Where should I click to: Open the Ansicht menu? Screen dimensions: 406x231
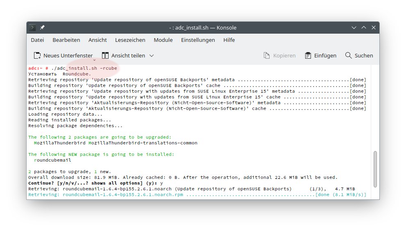pos(98,40)
